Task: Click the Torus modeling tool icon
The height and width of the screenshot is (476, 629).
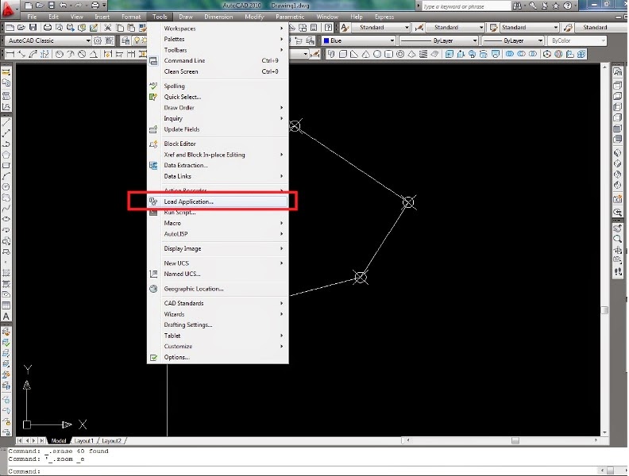Action: pos(400,54)
